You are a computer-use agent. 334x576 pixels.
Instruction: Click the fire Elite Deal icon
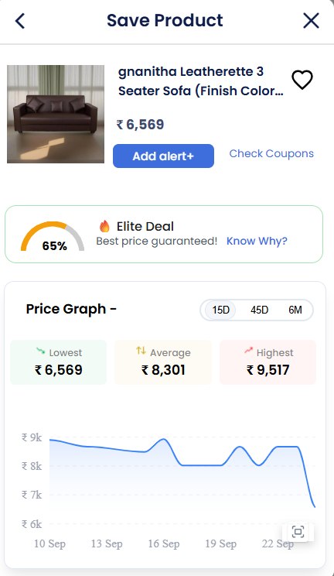click(x=104, y=226)
